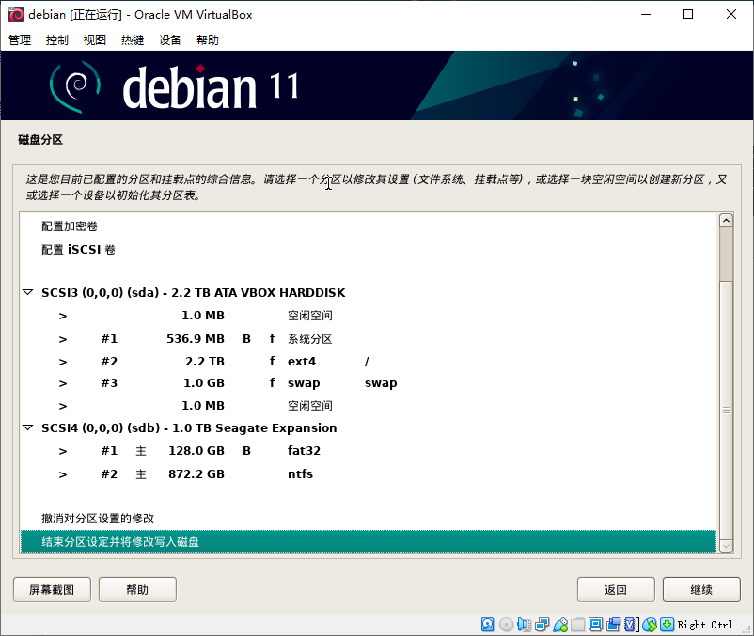This screenshot has height=636, width=754.
Task: Click the Right Ctrl host key label
Action: point(705,625)
